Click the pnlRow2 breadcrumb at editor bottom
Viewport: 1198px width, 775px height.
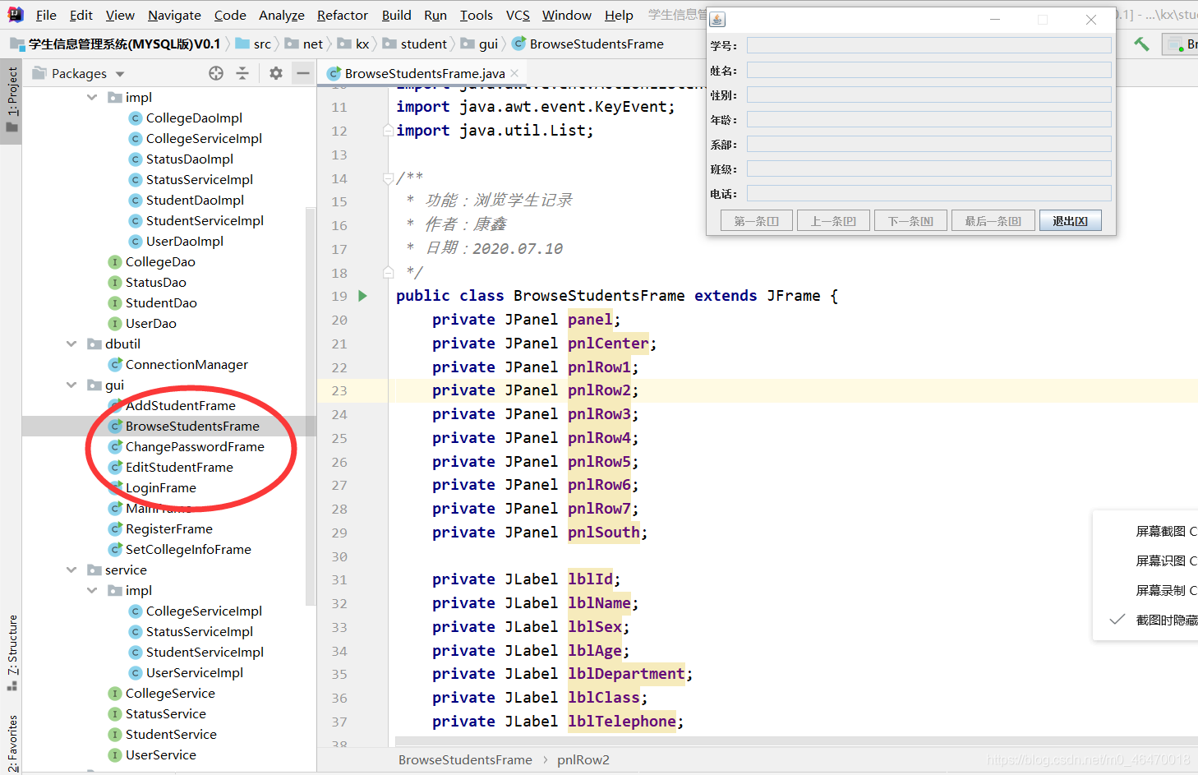(x=583, y=759)
